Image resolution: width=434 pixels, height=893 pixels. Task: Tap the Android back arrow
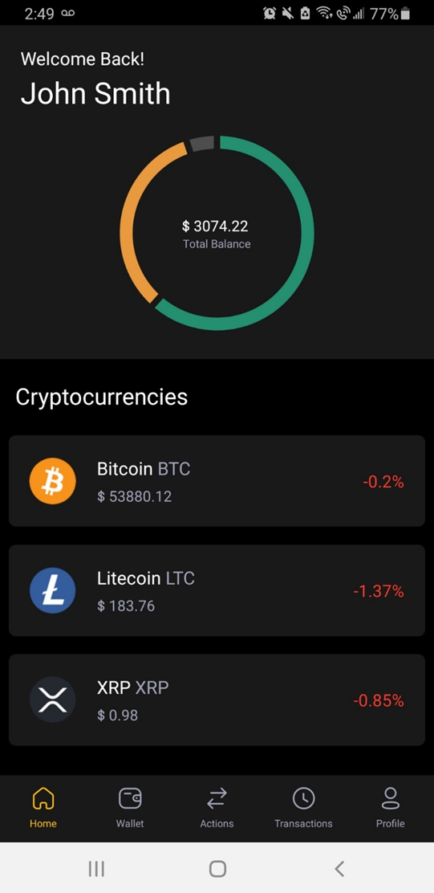pyautogui.click(x=339, y=869)
